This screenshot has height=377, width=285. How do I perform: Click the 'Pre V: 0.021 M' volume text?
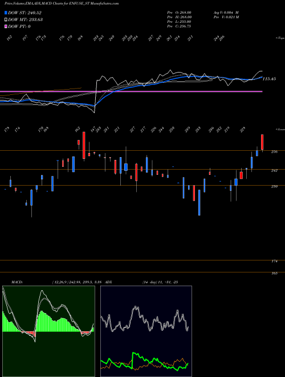[x=226, y=17]
